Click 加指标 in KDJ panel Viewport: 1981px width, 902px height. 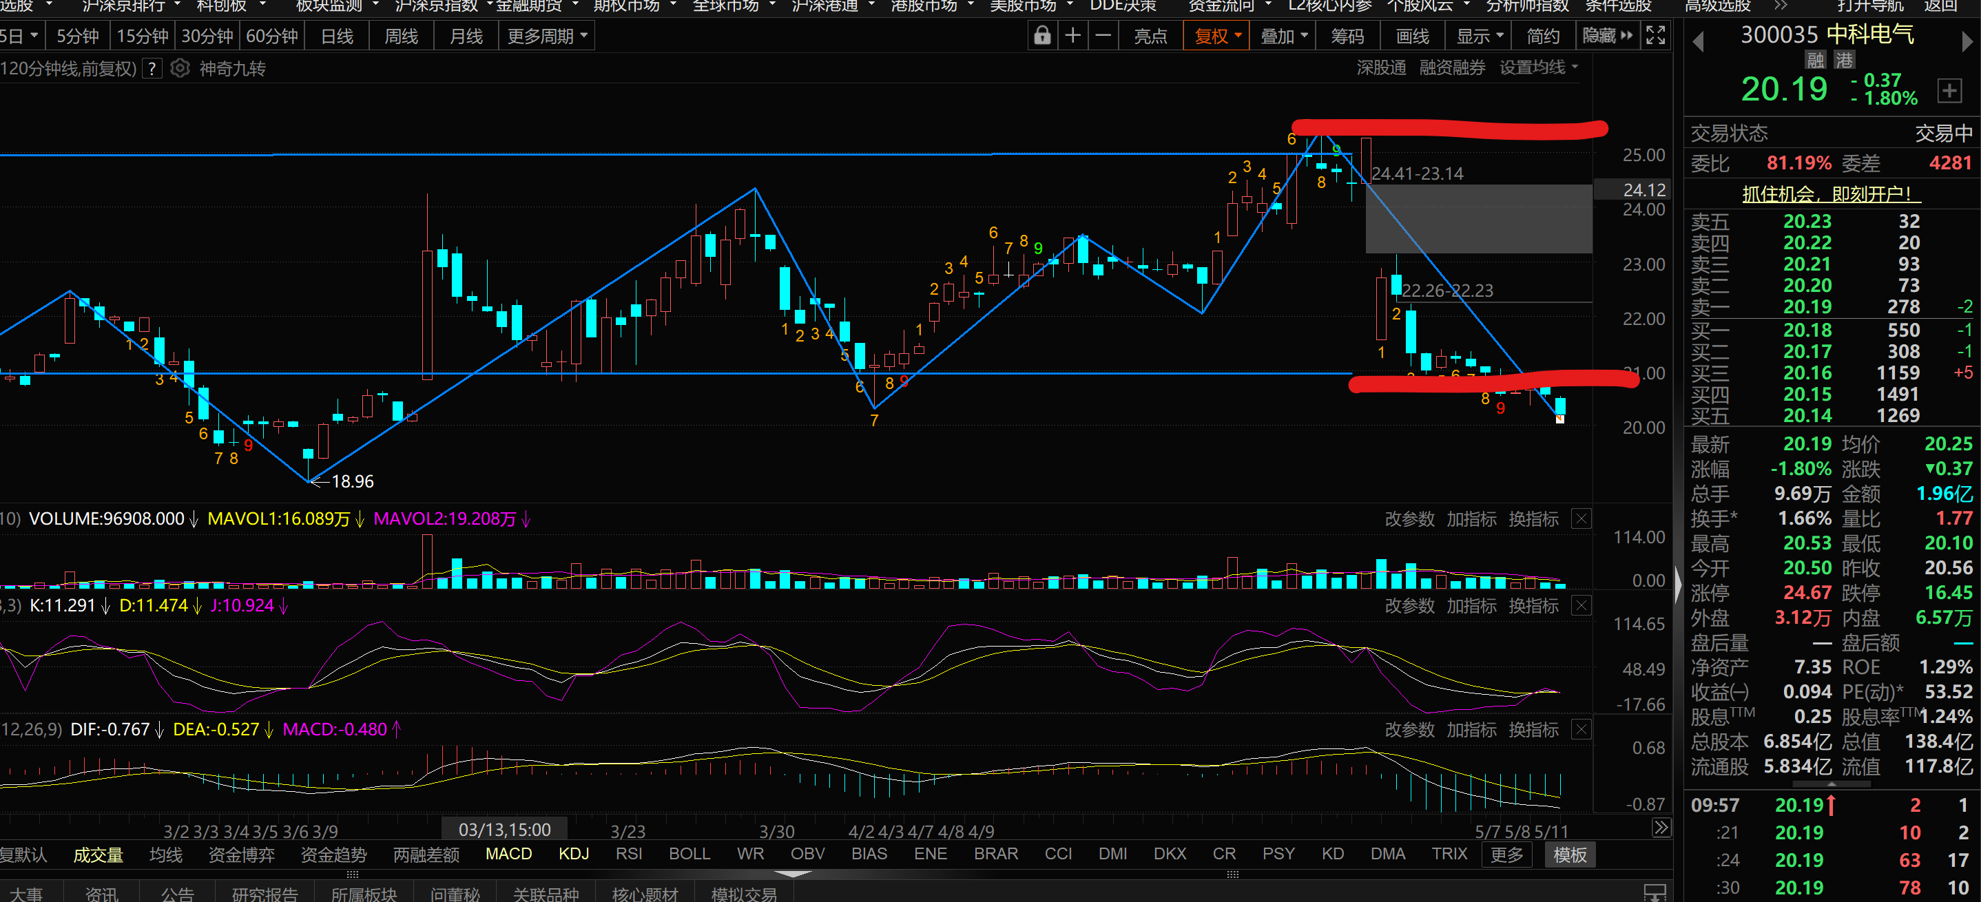point(1471,606)
